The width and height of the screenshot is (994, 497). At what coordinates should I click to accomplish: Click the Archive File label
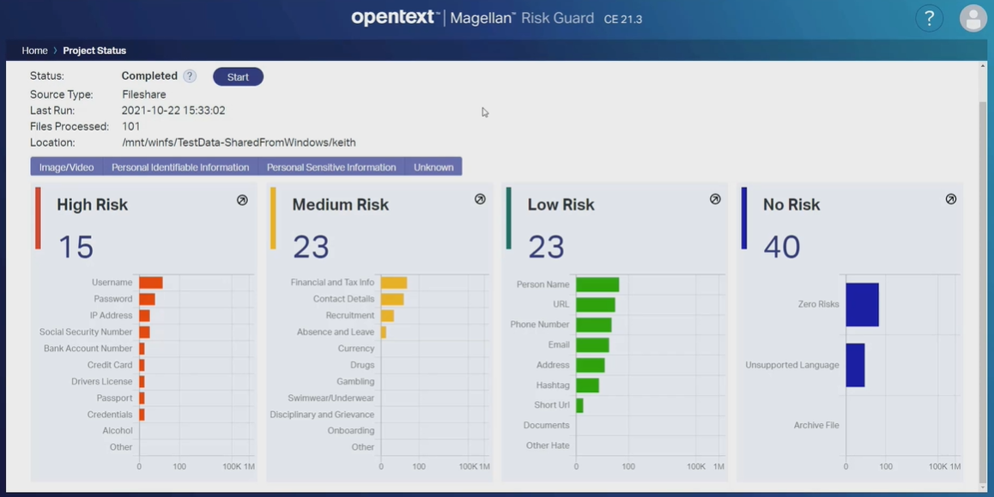(816, 426)
